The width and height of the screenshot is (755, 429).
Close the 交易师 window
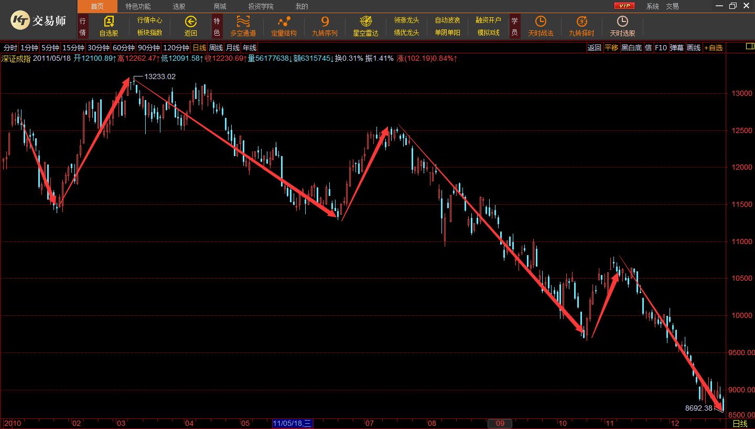click(x=746, y=6)
